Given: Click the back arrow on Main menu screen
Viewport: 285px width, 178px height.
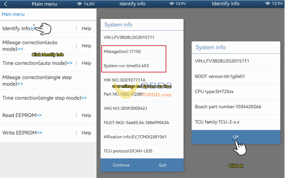Looking at the screenshot, I should tap(6, 4).
